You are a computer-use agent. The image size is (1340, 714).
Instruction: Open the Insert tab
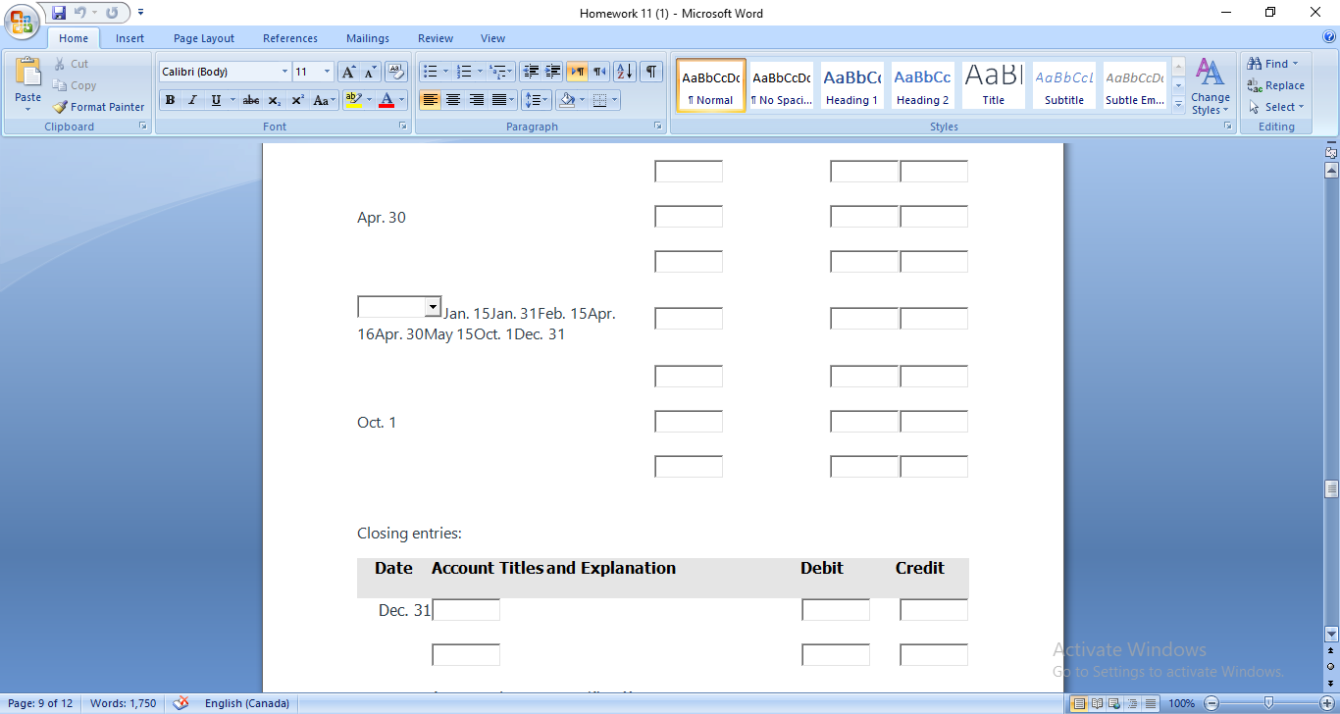[129, 38]
